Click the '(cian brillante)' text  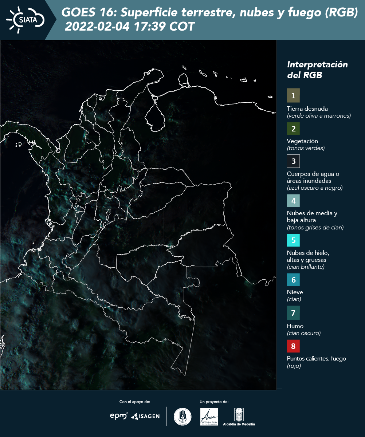point(306,267)
